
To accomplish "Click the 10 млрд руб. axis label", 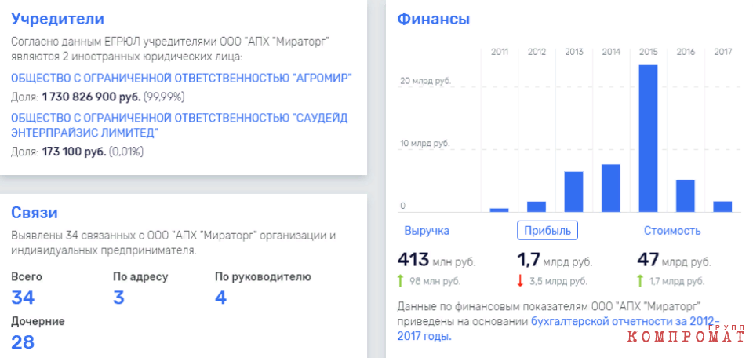I will pyautogui.click(x=425, y=144).
